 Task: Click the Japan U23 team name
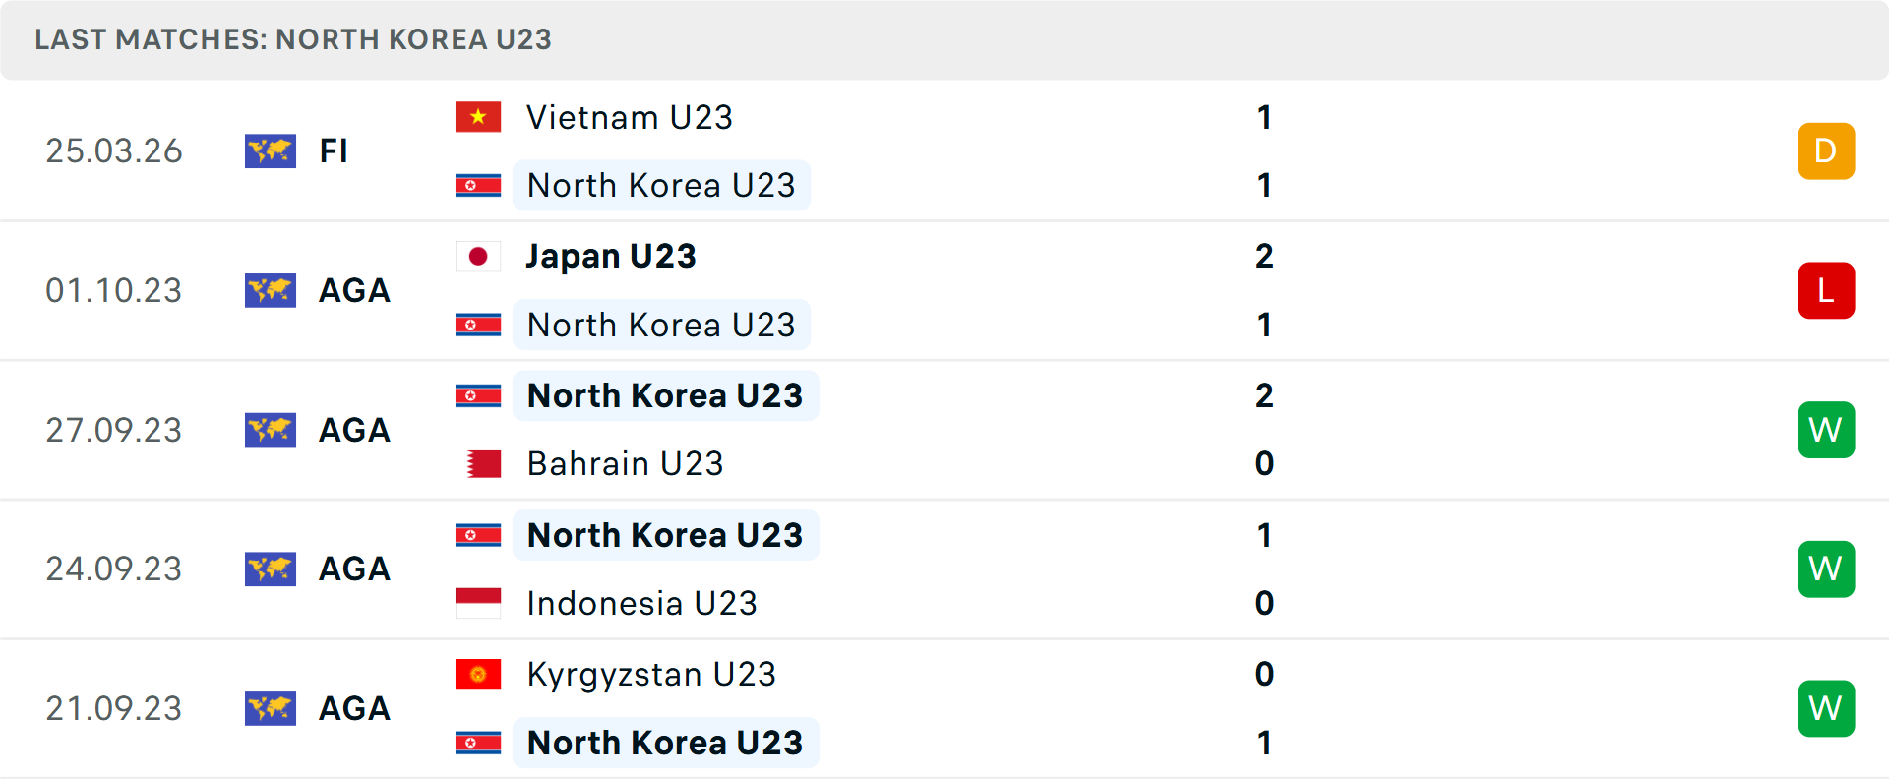tap(611, 256)
